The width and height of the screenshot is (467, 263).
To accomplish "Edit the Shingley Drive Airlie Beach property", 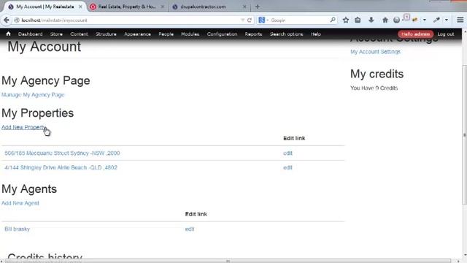I will (287, 167).
